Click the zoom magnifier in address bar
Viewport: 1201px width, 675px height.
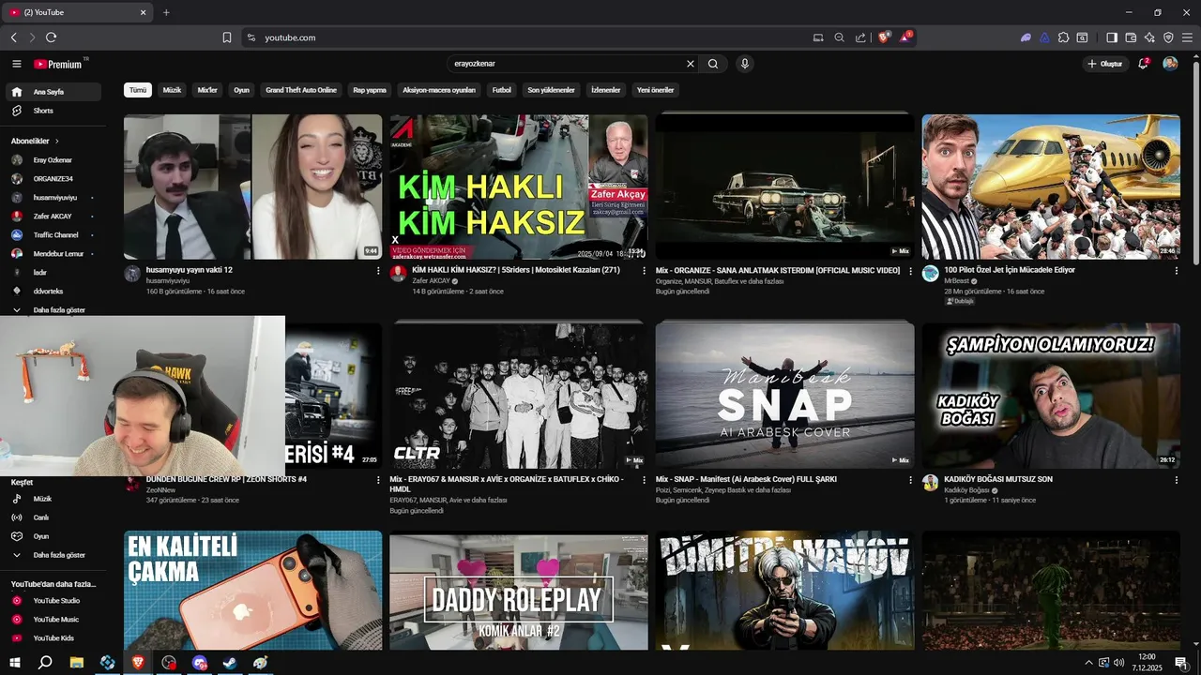840,37
